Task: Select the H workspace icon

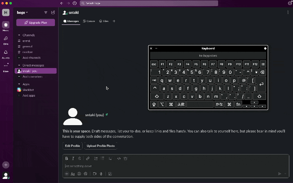Action: [6, 13]
